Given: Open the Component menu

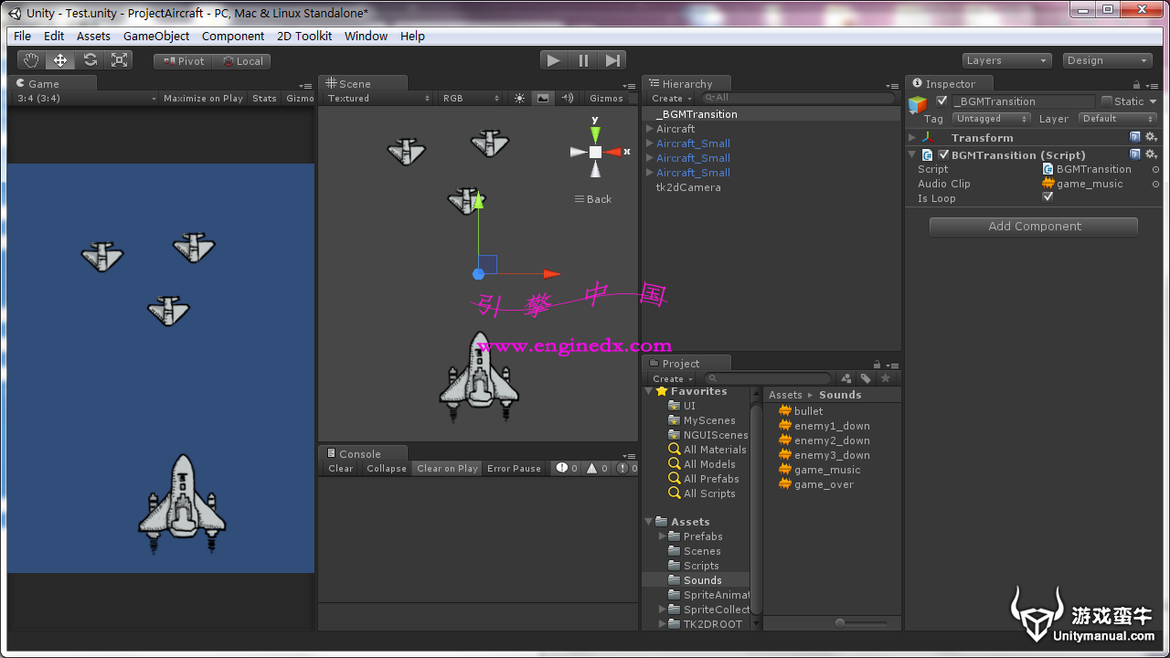Looking at the screenshot, I should [233, 36].
